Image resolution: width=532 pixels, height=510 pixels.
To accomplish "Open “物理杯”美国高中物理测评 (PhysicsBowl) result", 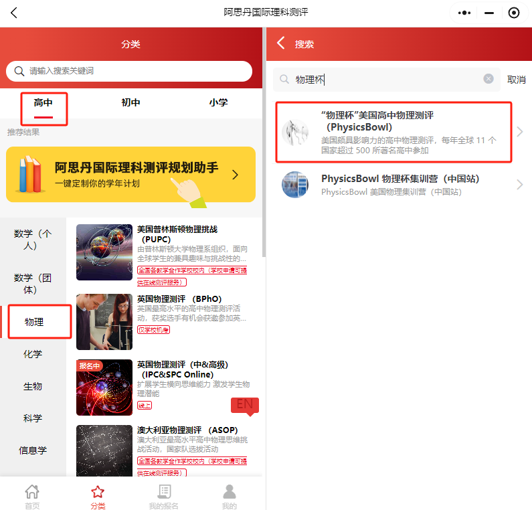I will click(x=393, y=132).
